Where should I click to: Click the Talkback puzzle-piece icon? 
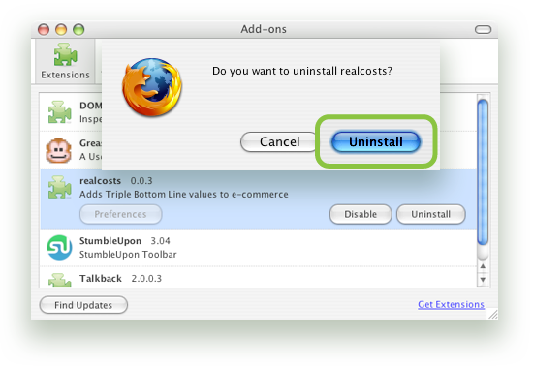point(59,280)
